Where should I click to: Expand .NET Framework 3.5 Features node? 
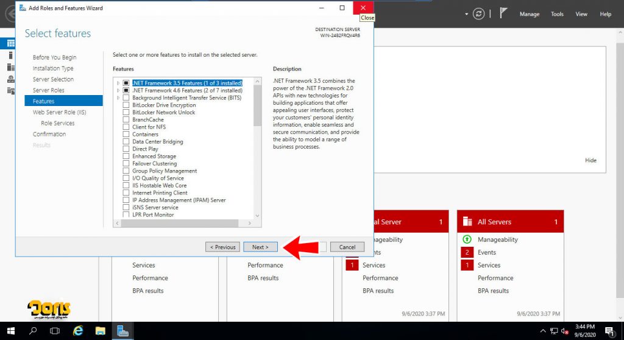pos(118,83)
